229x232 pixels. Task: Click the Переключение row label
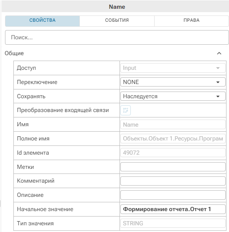pos(37,82)
